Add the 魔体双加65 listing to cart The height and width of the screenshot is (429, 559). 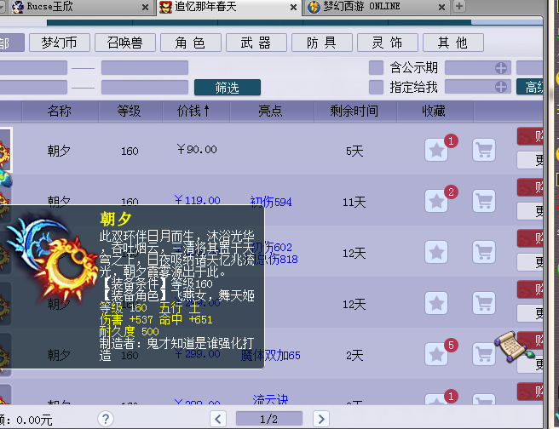pyautogui.click(x=482, y=354)
